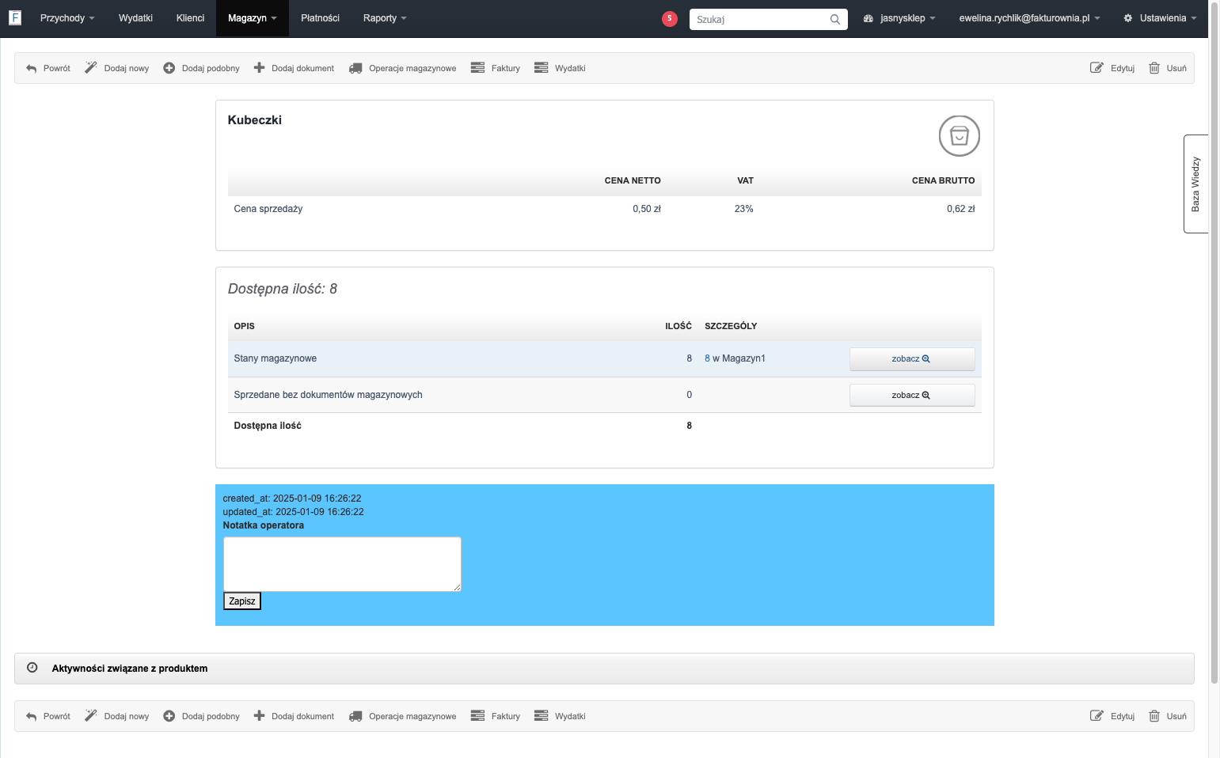Open the ewelina.rychlik@fakturownia.pl user dropdown
The width and height of the screenshot is (1220, 758).
1029,18
